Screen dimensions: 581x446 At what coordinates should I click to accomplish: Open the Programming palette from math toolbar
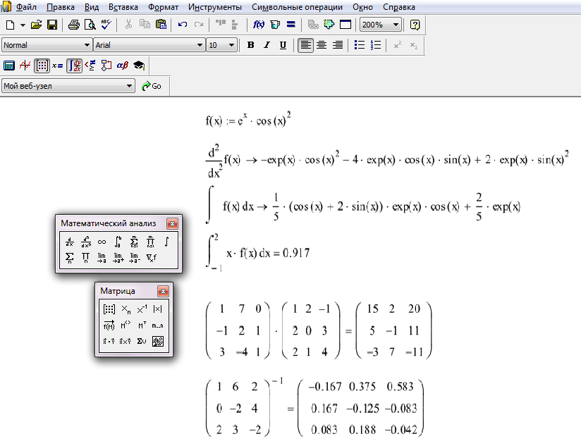106,66
